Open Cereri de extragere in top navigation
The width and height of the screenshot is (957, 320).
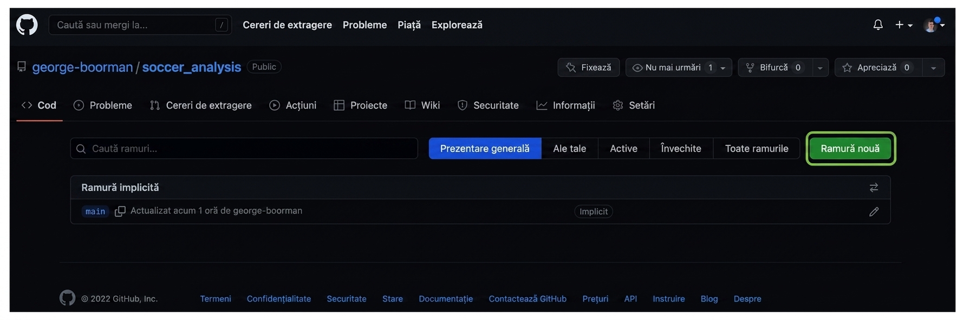287,25
